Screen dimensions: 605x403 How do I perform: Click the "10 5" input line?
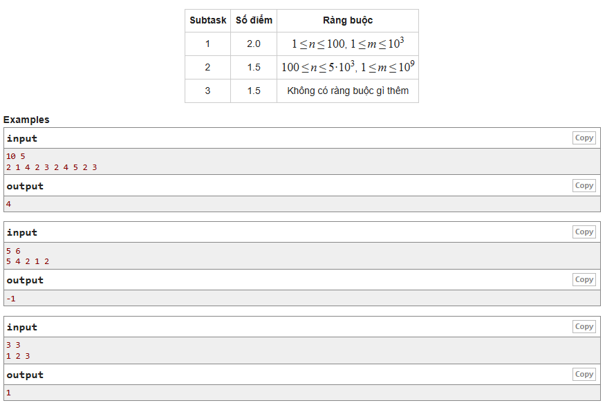coord(15,156)
